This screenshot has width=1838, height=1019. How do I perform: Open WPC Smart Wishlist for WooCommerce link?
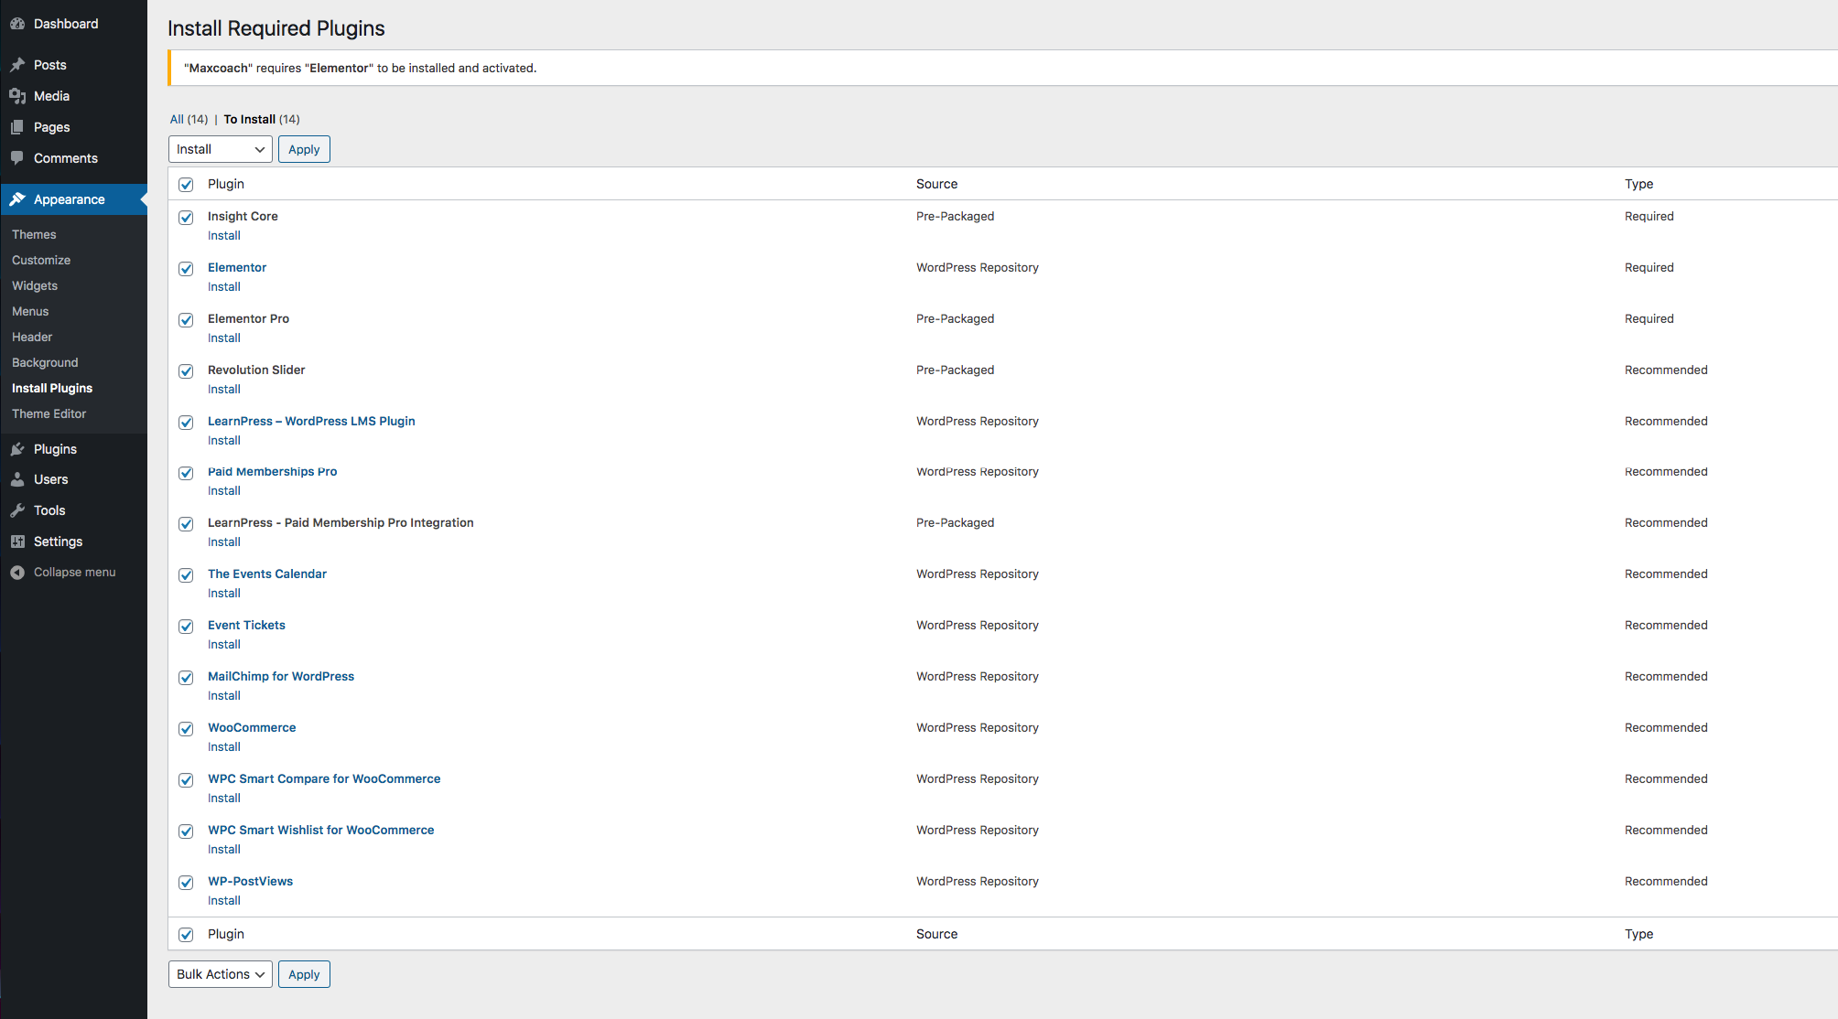[x=320, y=830]
